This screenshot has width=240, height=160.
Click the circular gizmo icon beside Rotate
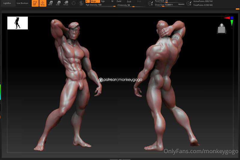(73, 3)
